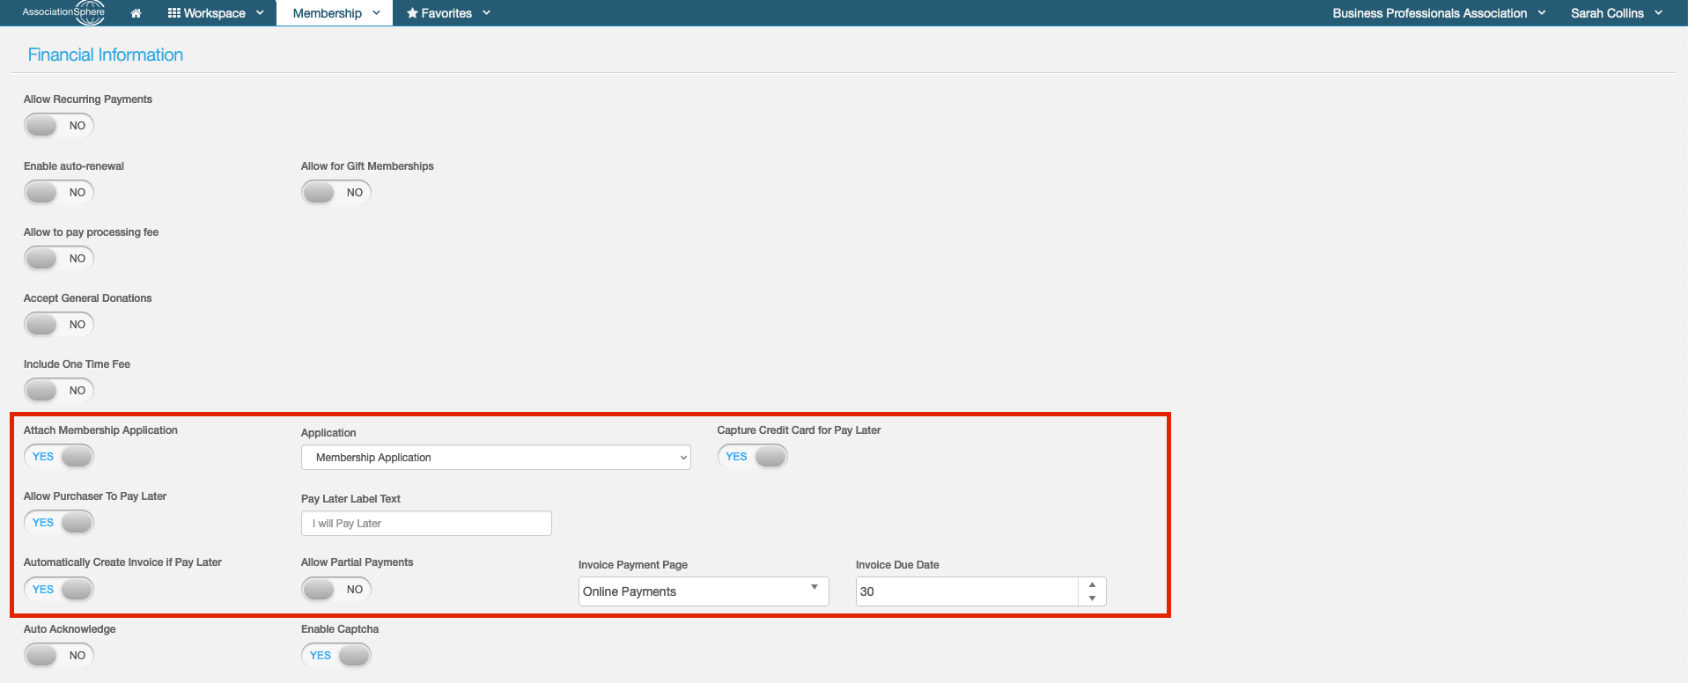Screen dimensions: 1688x683
Task: Open the Application select dropdown
Action: click(496, 458)
